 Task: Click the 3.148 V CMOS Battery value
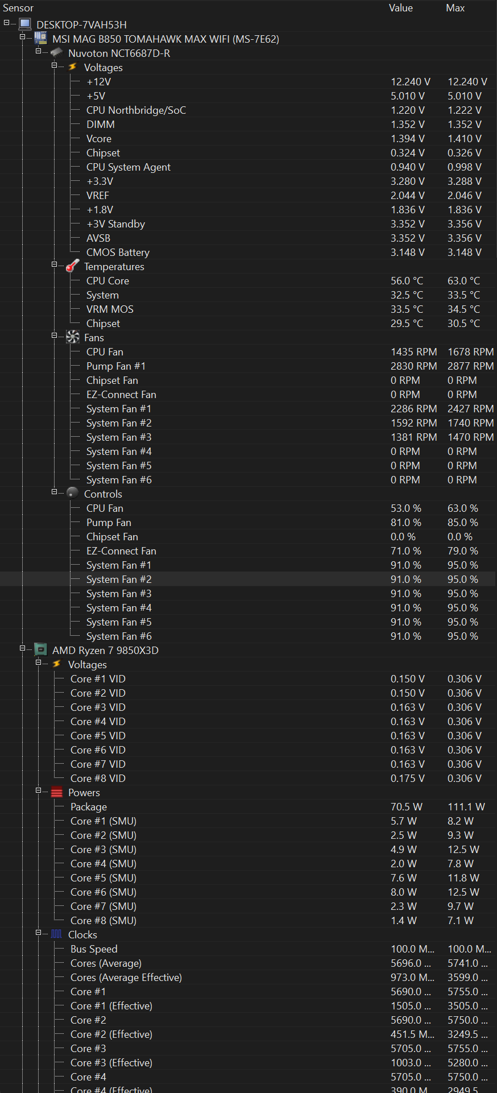click(408, 252)
